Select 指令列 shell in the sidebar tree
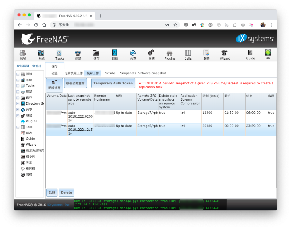 click(28, 157)
